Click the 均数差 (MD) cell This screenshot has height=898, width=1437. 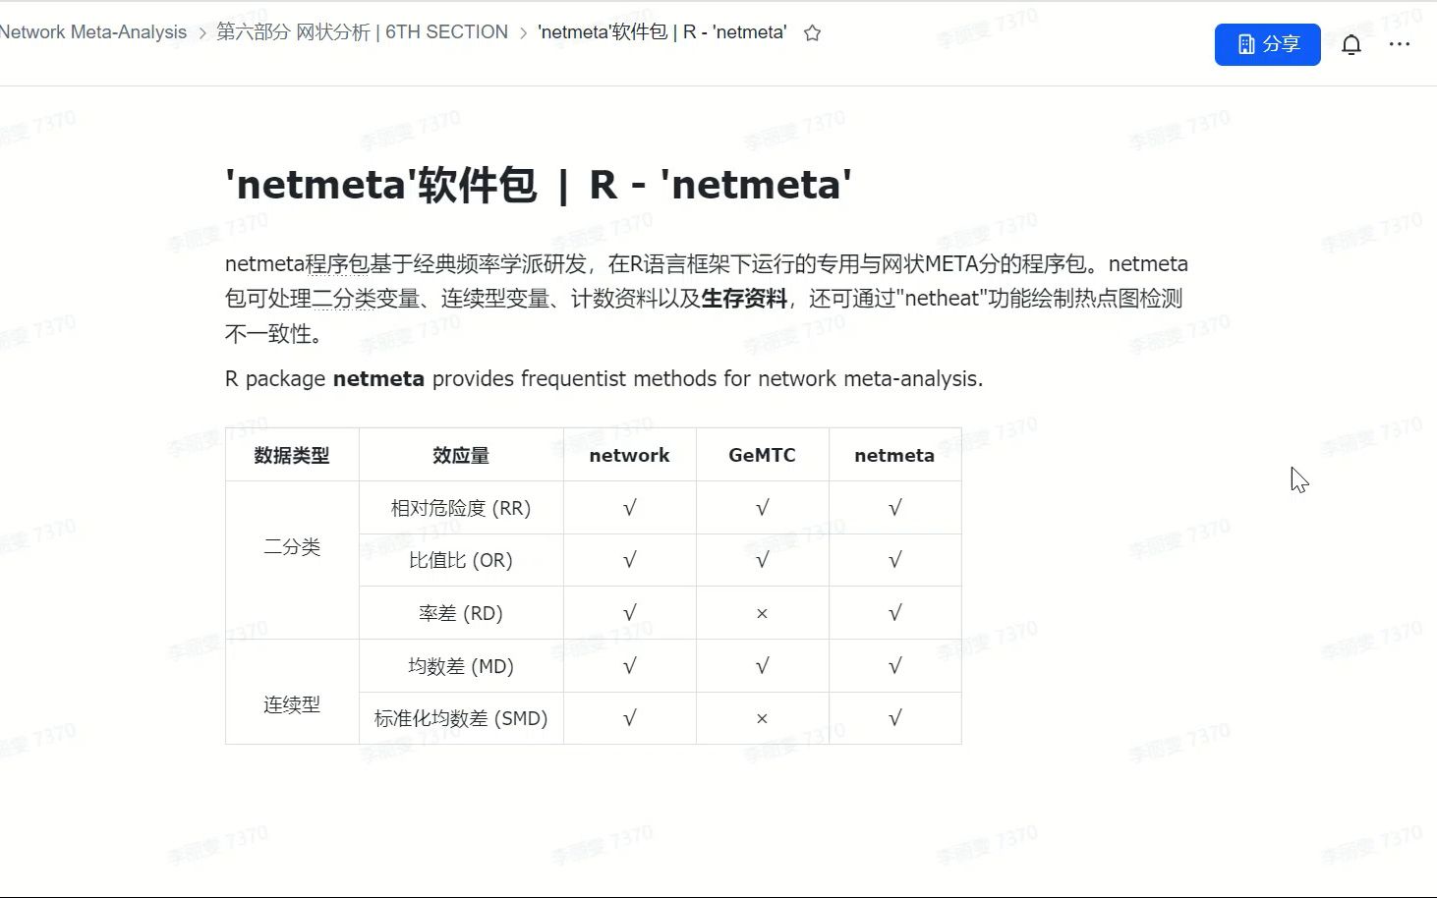(x=461, y=666)
